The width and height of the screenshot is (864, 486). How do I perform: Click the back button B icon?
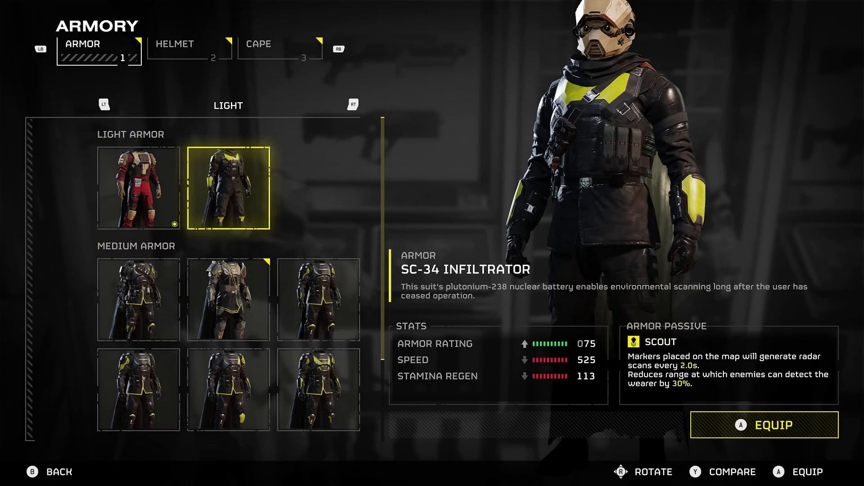33,471
